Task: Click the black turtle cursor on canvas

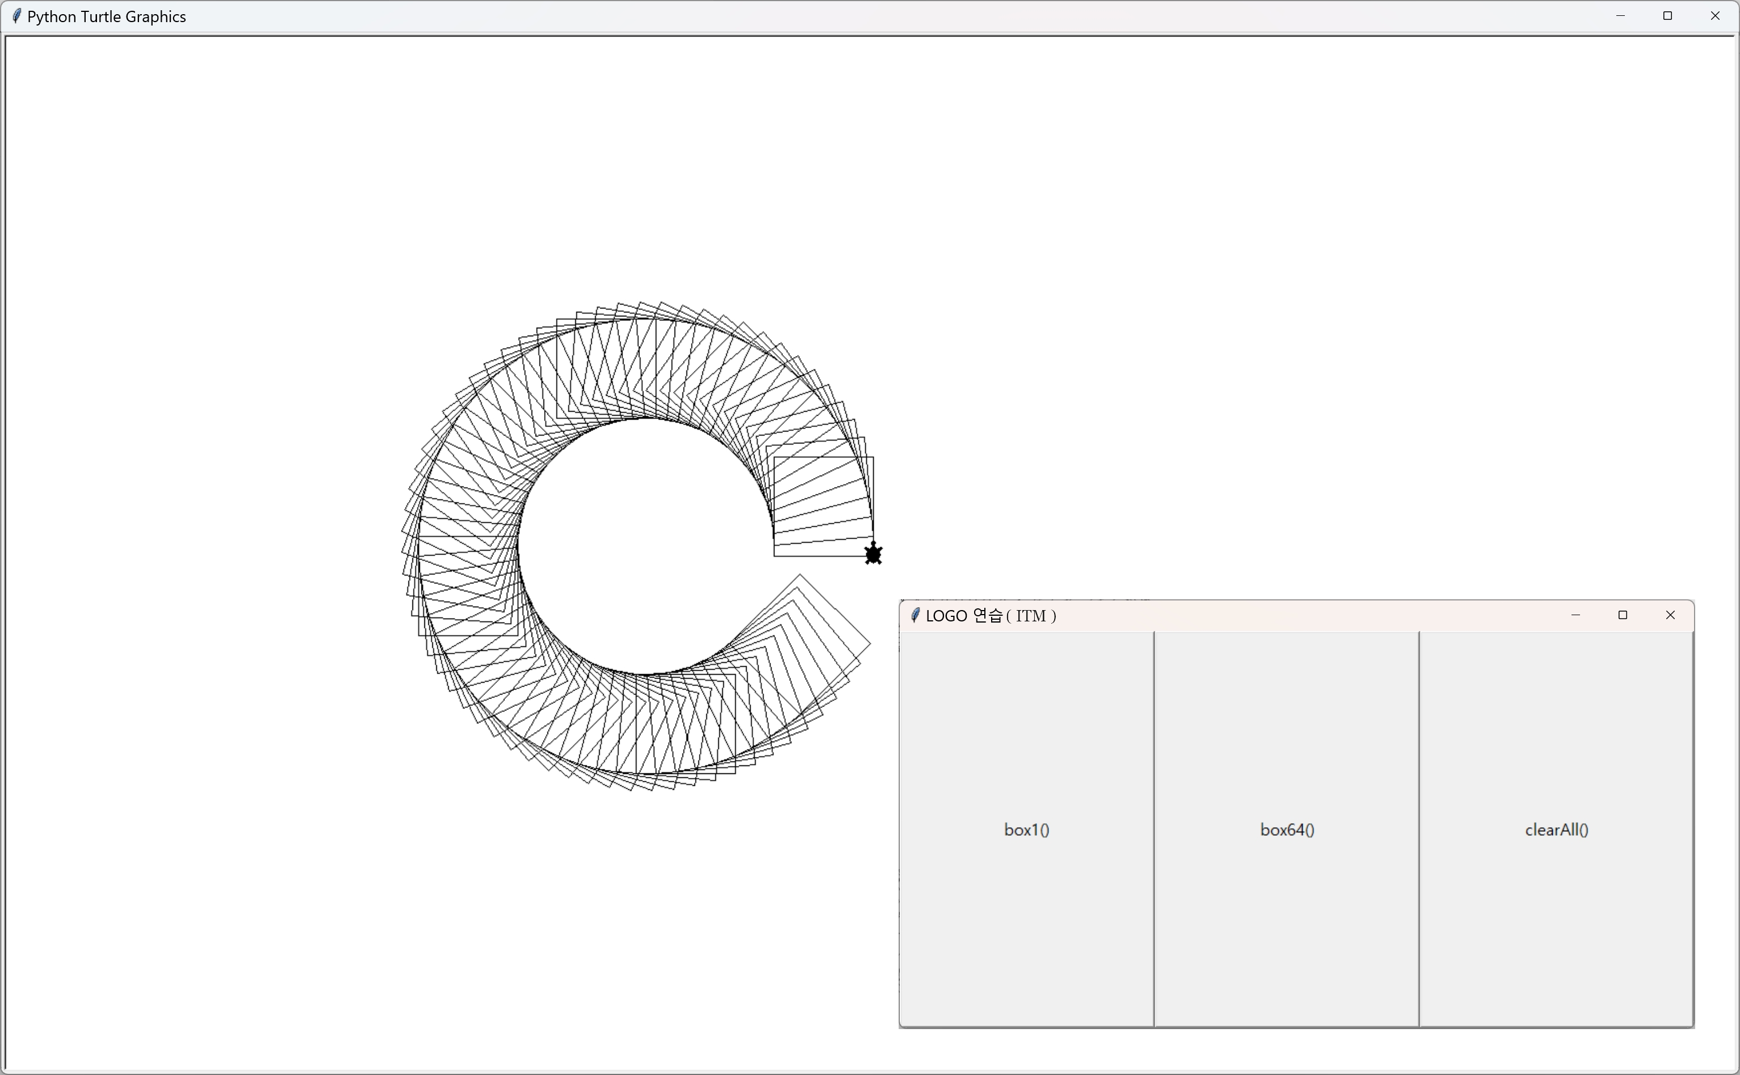Action: (x=874, y=554)
